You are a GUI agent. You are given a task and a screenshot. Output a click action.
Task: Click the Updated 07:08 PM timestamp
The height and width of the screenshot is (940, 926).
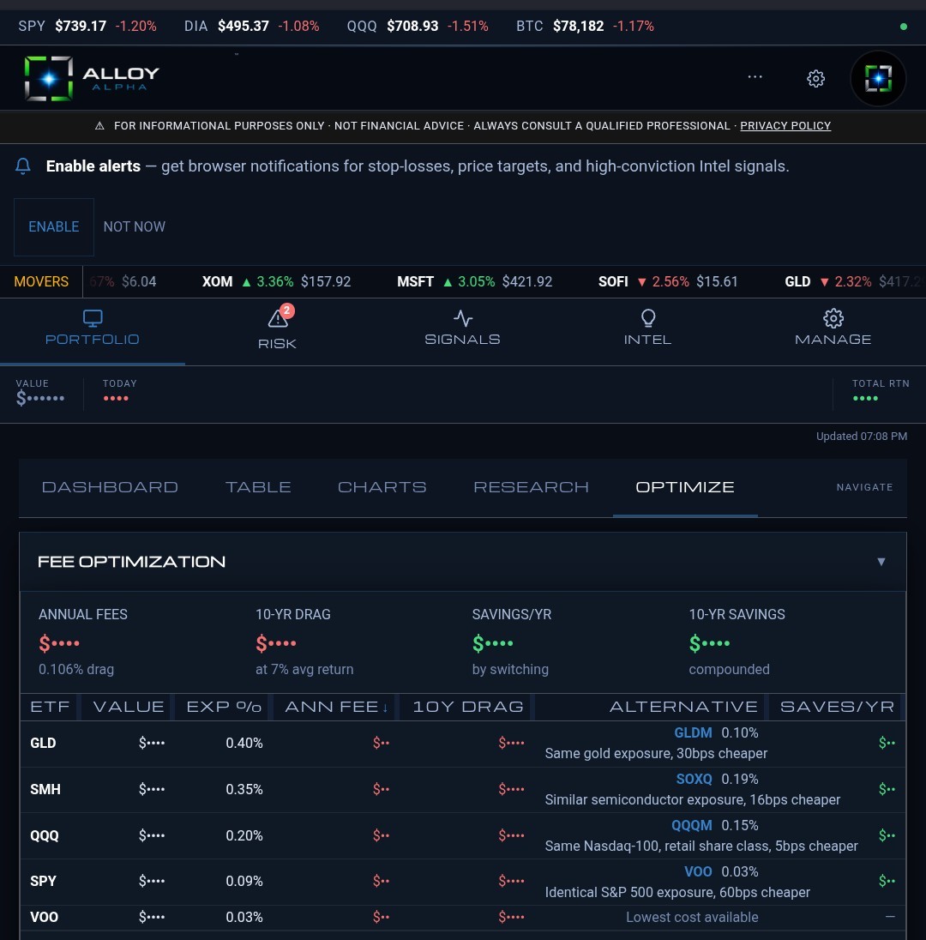click(862, 437)
